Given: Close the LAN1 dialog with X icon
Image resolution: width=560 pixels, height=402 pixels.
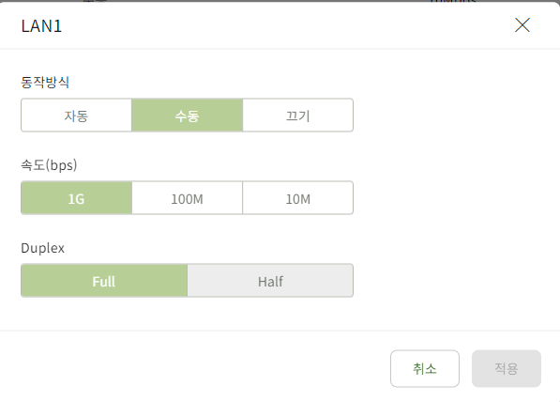Looking at the screenshot, I should coord(522,25).
